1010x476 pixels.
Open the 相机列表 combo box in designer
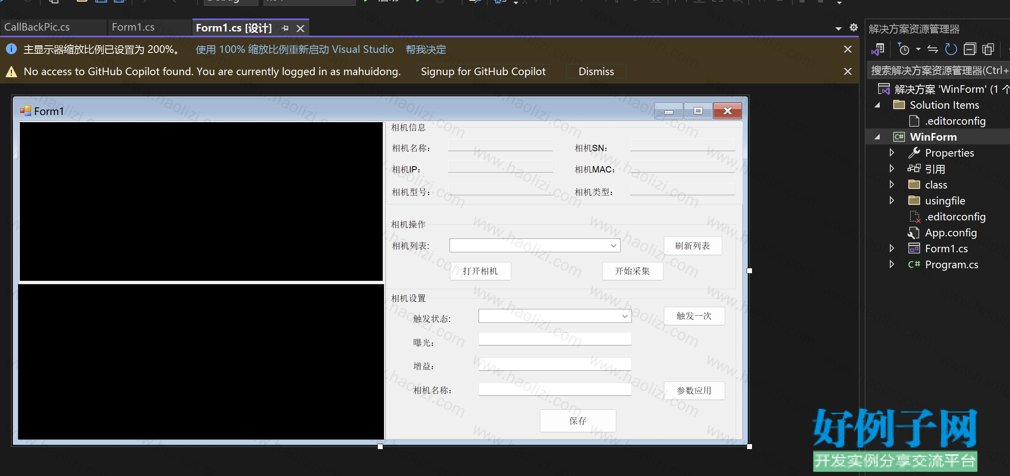(535, 246)
